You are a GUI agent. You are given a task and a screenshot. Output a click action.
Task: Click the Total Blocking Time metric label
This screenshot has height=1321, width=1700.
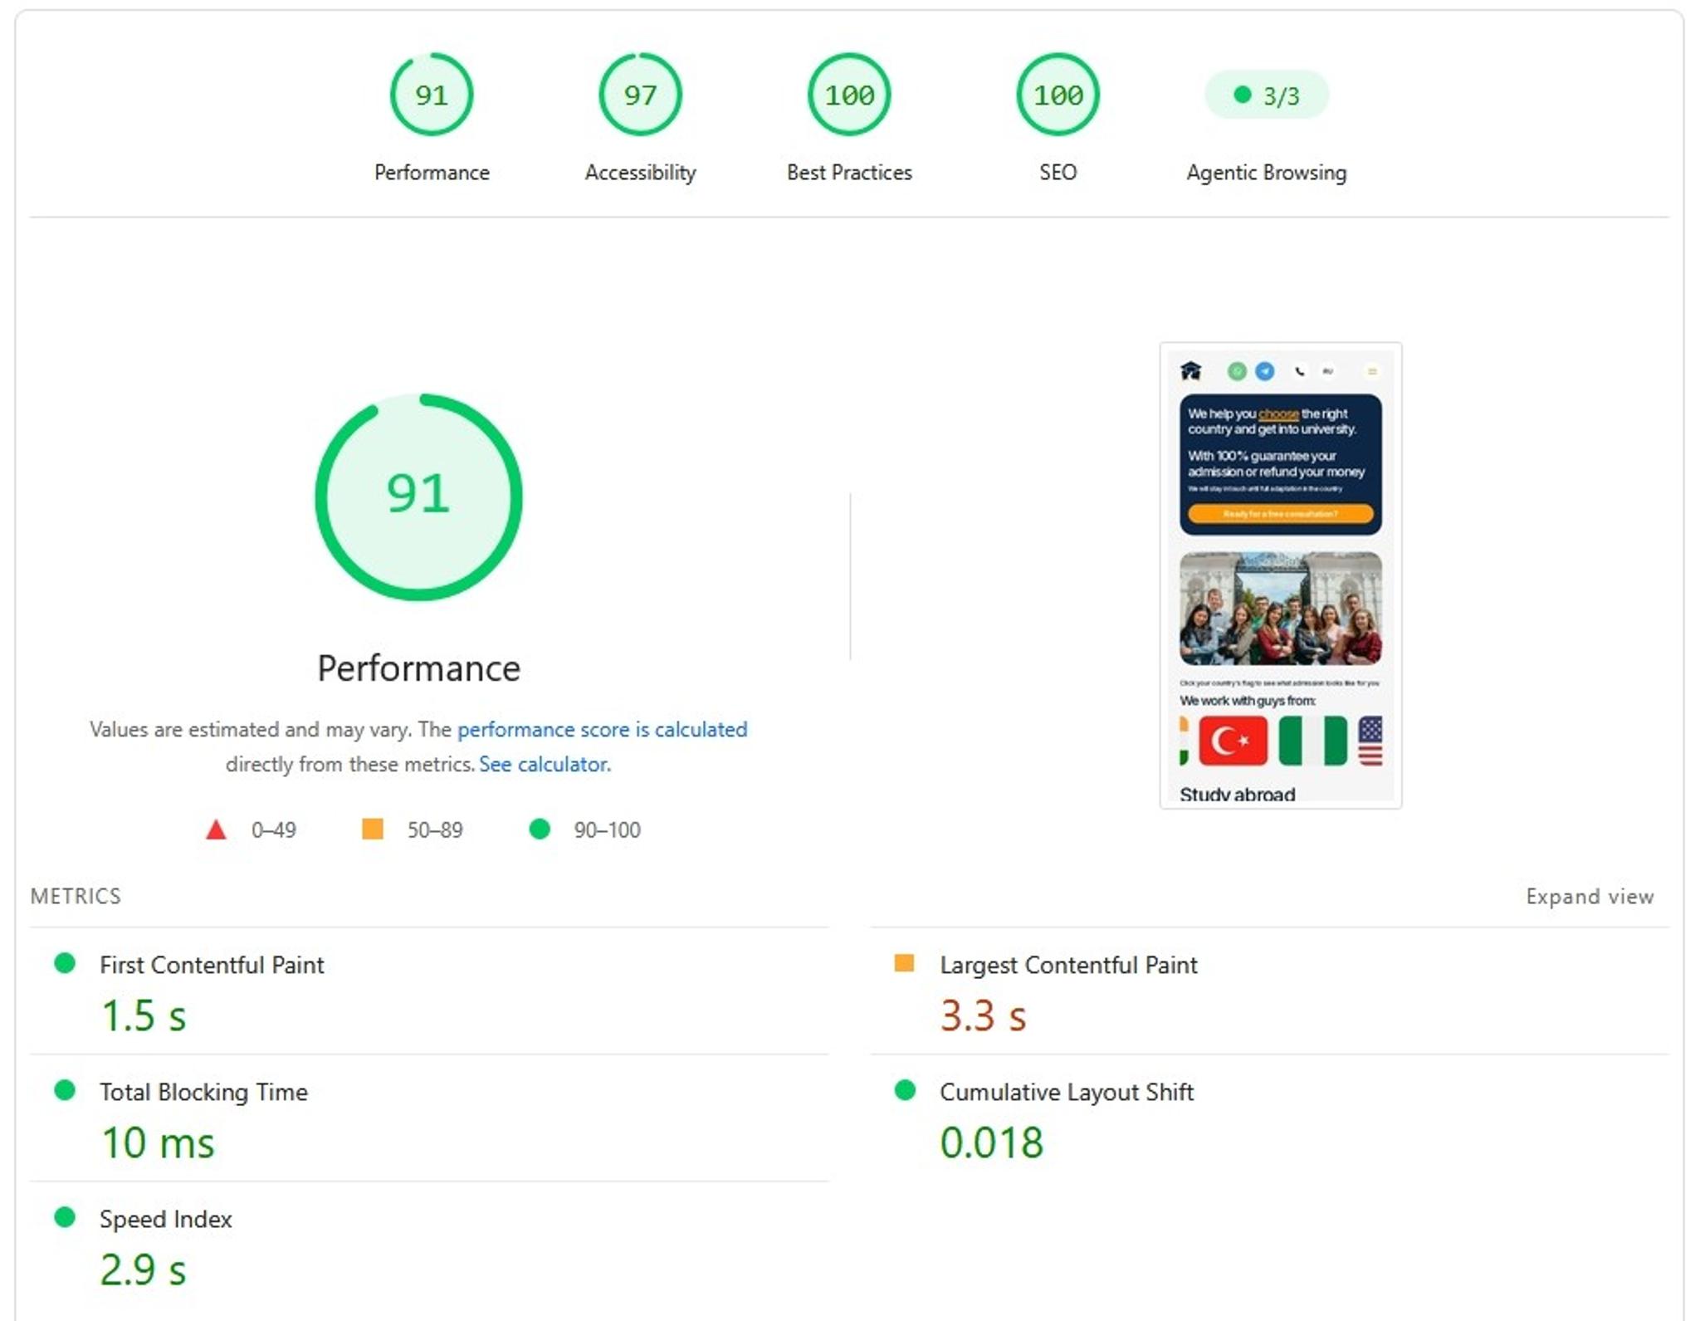(203, 1092)
